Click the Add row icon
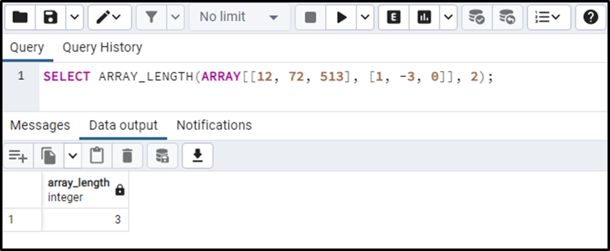 18,156
